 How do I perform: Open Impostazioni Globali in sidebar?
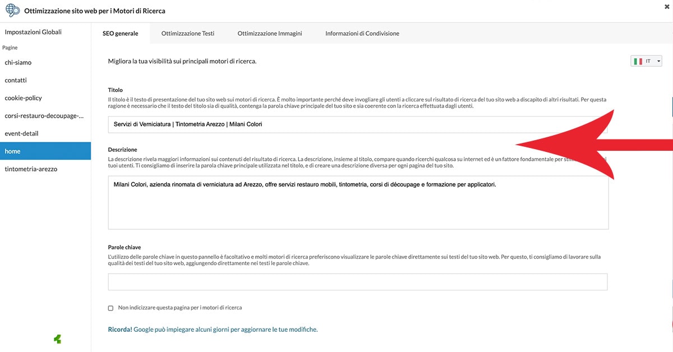coord(33,32)
